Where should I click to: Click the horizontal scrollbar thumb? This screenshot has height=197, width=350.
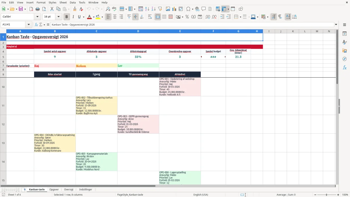(x=78, y=186)
